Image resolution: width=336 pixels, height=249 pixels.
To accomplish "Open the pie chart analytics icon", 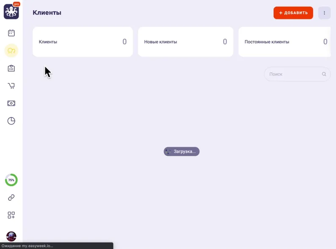I will 11,121.
